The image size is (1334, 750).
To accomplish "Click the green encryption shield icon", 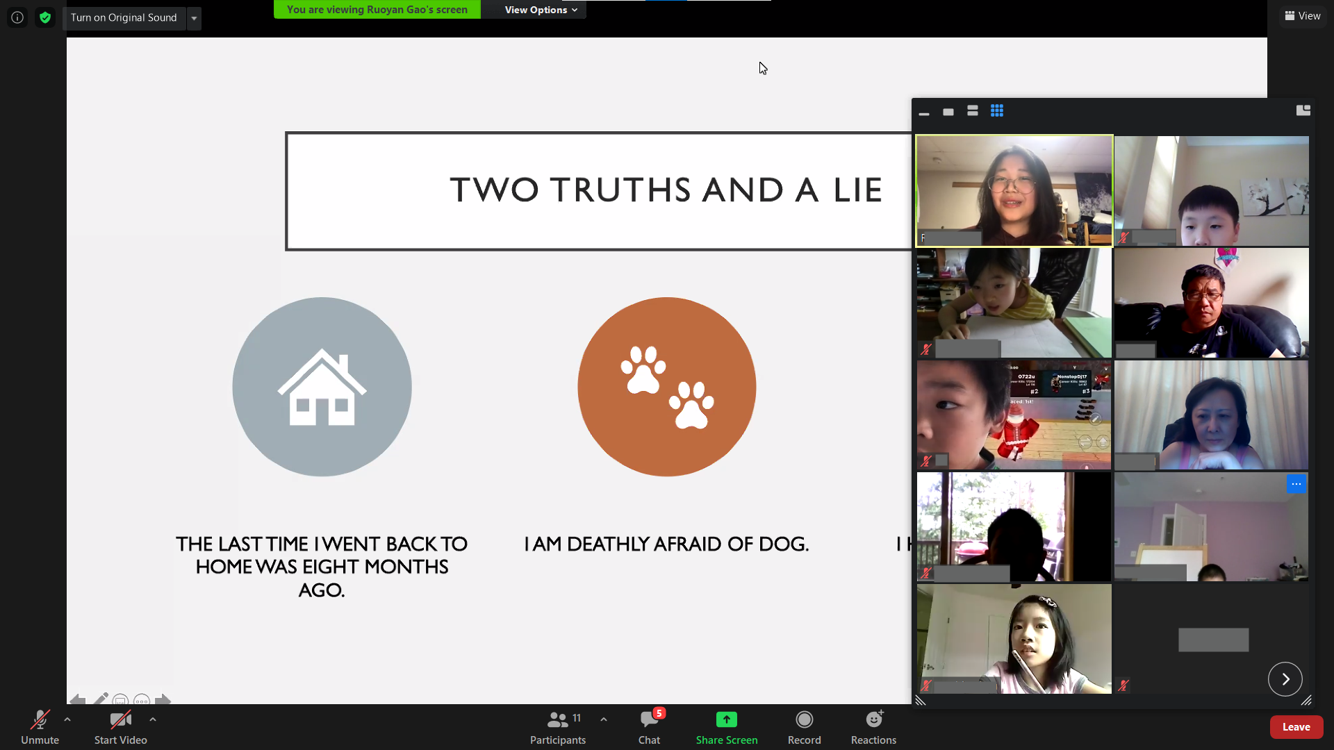I will point(45,17).
